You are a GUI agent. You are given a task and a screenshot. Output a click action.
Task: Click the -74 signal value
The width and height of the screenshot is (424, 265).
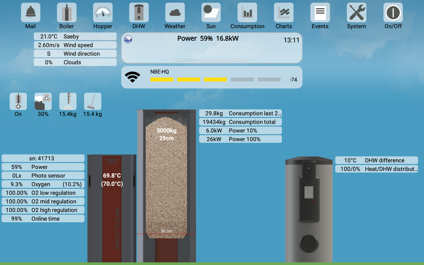click(x=293, y=80)
